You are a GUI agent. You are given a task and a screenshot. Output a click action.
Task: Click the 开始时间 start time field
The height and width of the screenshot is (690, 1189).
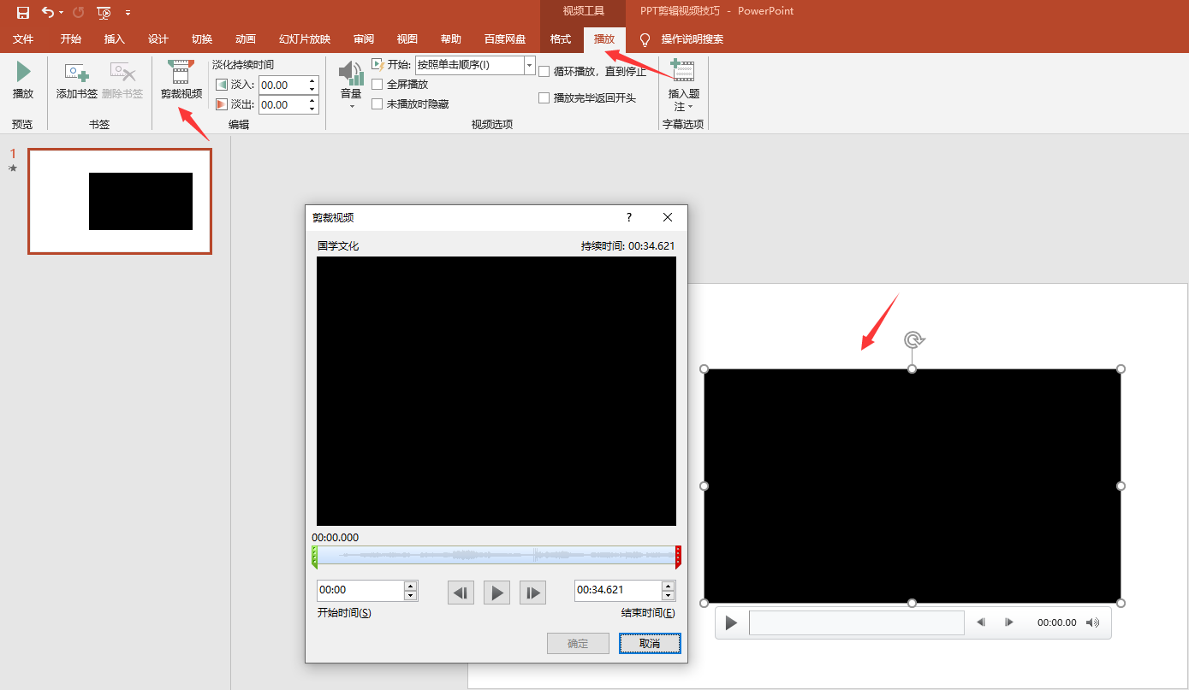point(360,590)
